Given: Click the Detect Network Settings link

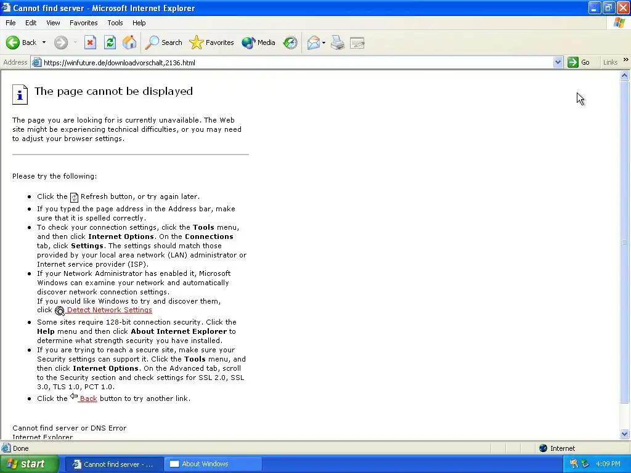Looking at the screenshot, I should pos(110,310).
